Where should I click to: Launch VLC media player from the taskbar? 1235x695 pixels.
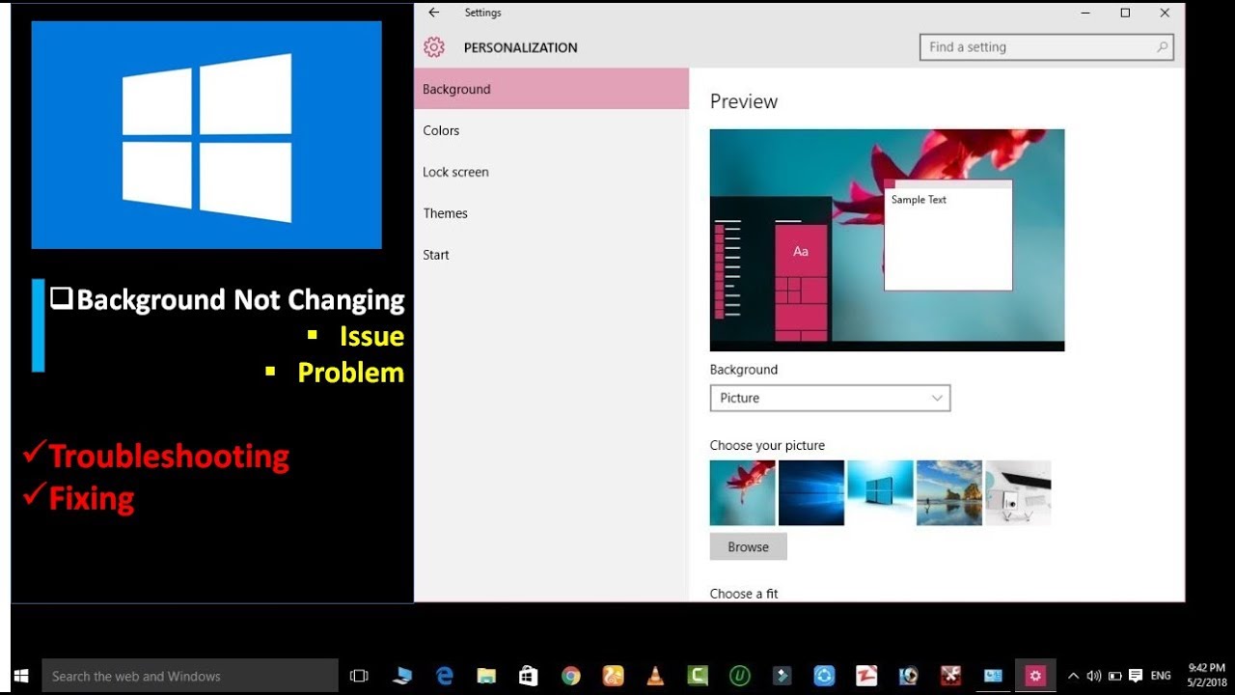click(655, 676)
